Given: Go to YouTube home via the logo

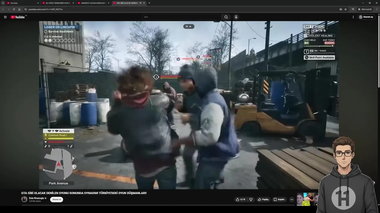Looking at the screenshot, I should pos(18,17).
